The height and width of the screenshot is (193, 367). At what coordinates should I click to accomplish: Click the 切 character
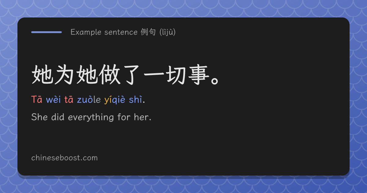[x=177, y=75]
